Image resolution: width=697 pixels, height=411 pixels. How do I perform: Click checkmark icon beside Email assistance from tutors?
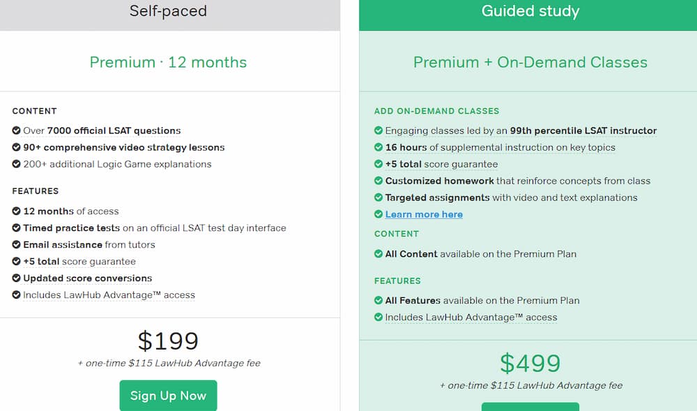[x=17, y=245]
